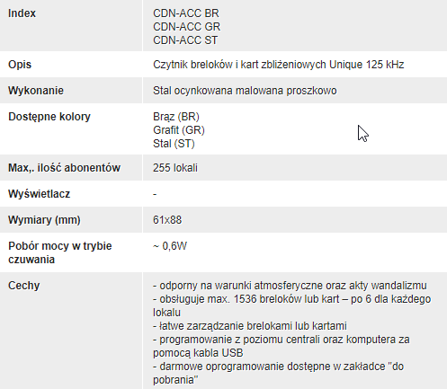The image size is (447, 389).
Task: Click the Max,. ilość abonentów label
Action: pyautogui.click(x=64, y=168)
